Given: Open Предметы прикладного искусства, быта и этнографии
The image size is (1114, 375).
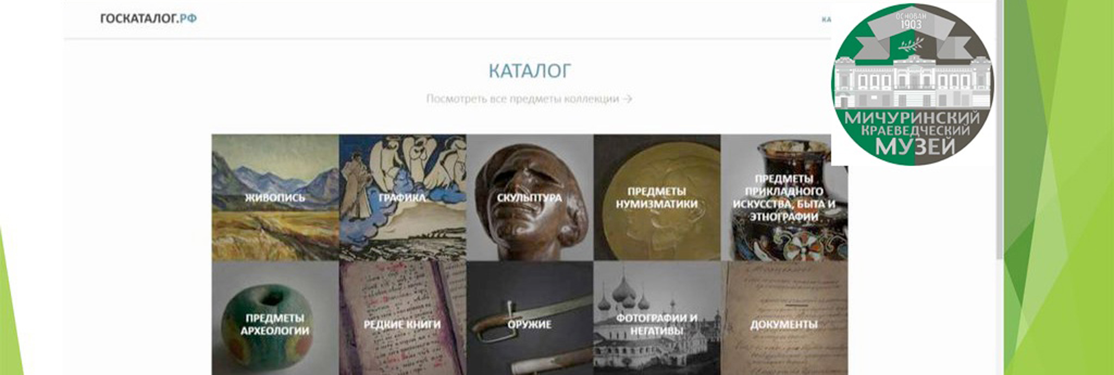Looking at the screenshot, I should pos(784,198).
